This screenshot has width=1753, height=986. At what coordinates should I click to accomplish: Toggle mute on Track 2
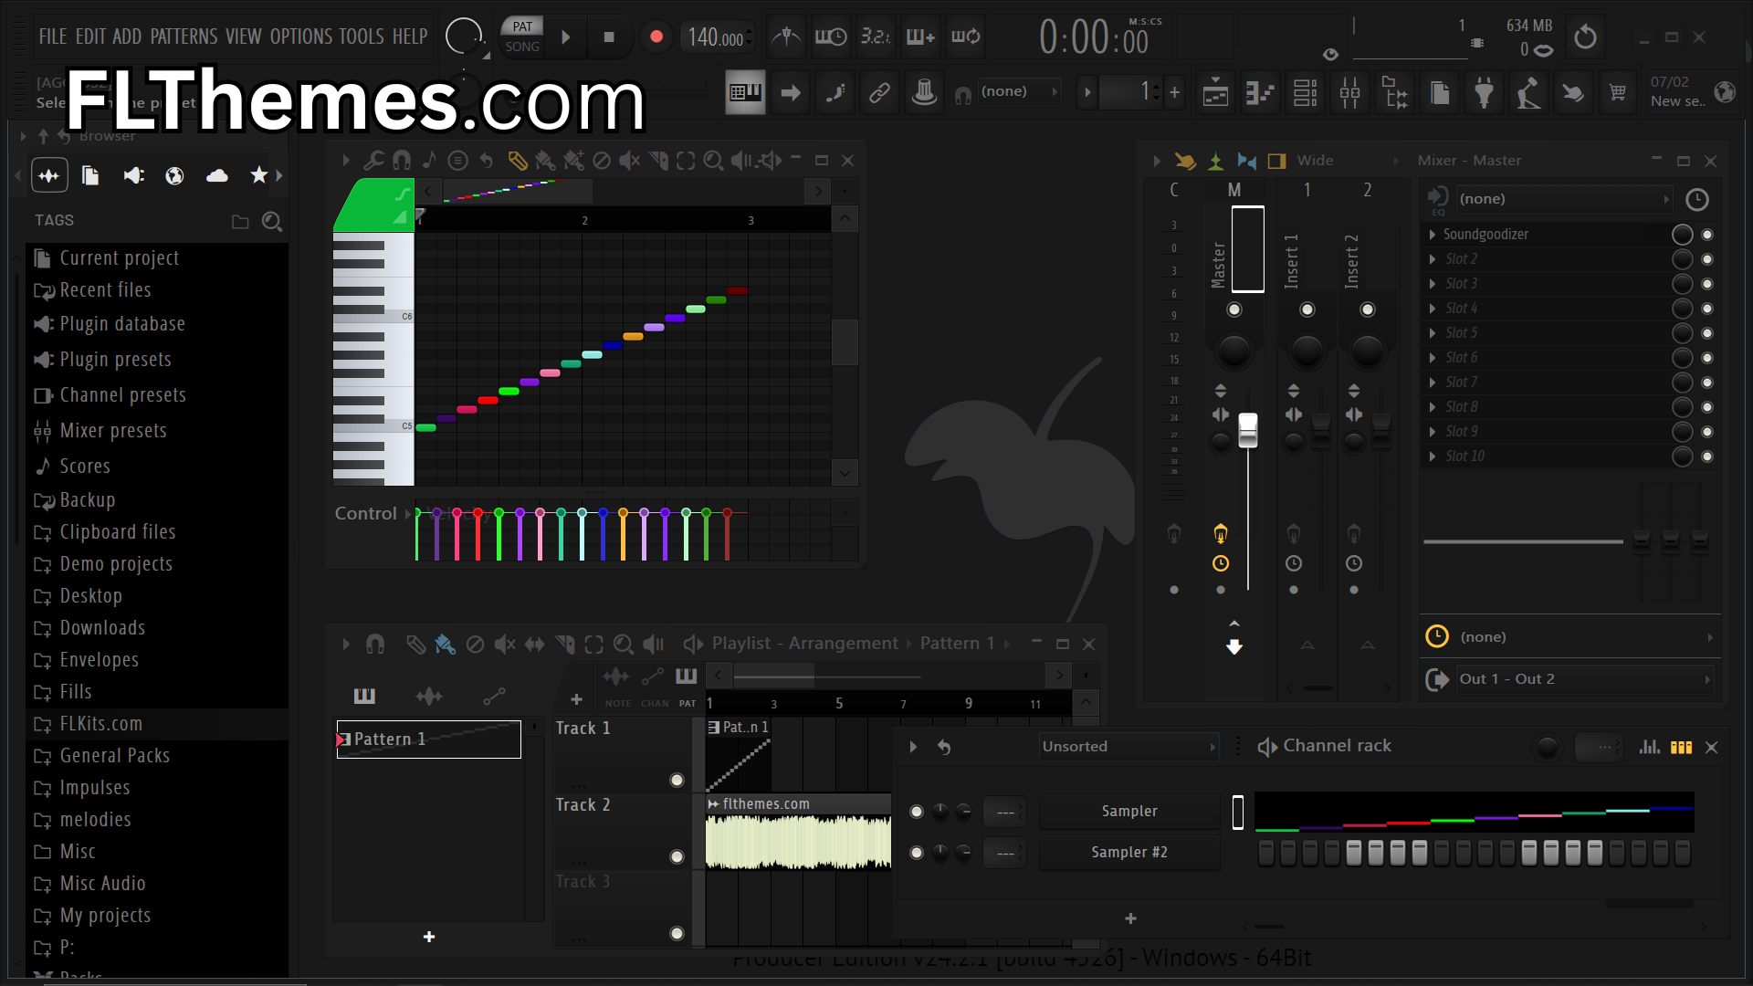point(677,856)
